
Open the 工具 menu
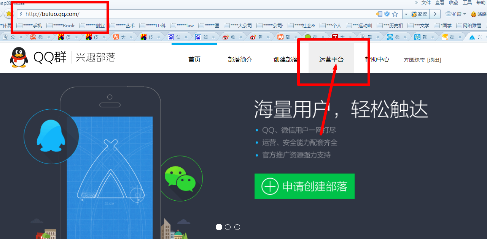467,3
